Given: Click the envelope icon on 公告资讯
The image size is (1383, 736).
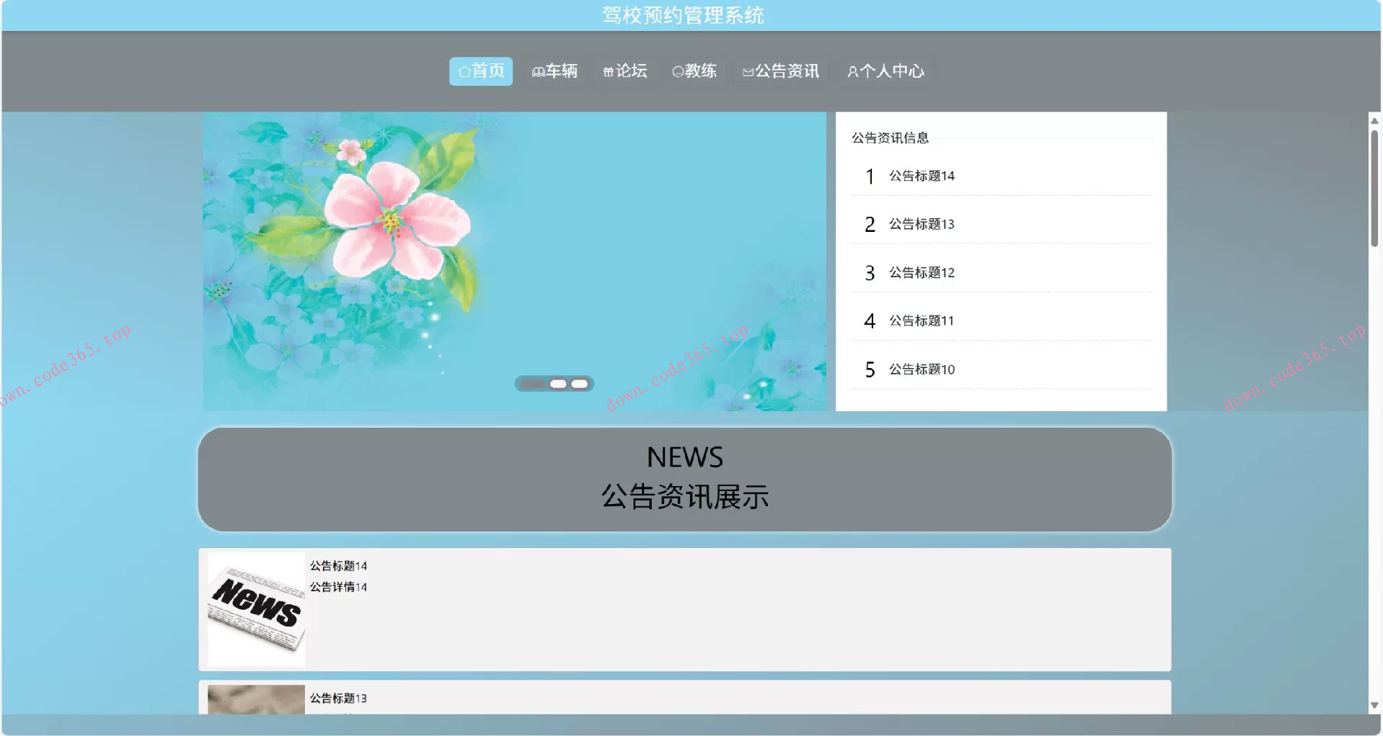Looking at the screenshot, I should point(748,71).
